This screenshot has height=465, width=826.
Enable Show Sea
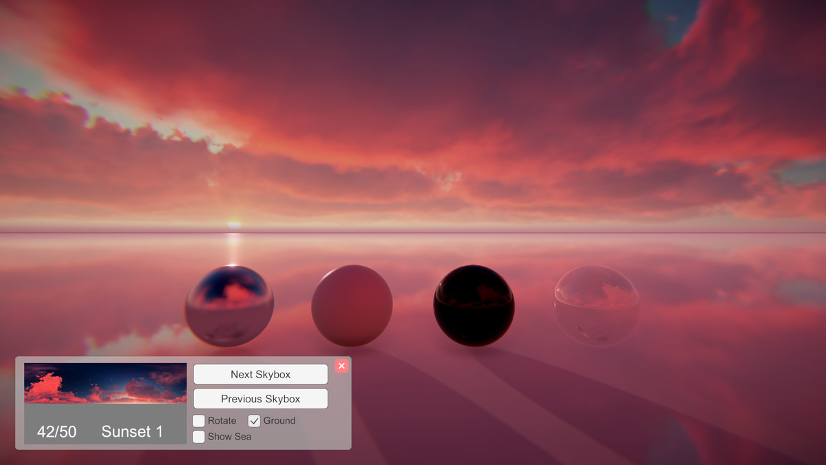198,437
